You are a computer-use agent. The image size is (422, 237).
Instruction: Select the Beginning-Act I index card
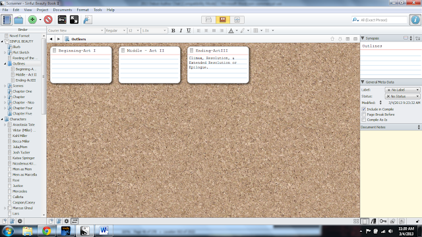click(x=81, y=65)
